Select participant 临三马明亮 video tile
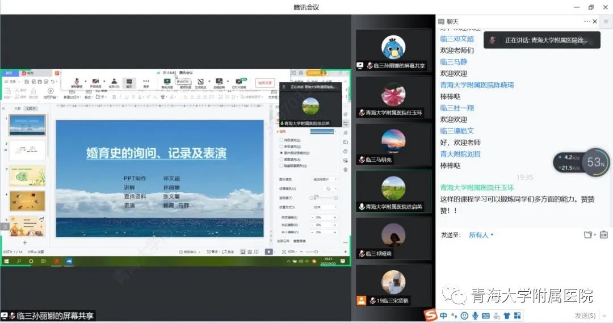 (393, 144)
